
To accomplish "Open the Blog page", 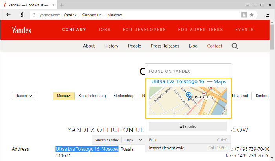I will 193,46.
